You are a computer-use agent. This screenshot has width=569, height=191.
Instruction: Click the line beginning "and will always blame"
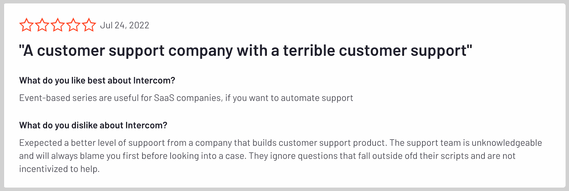pos(267,156)
